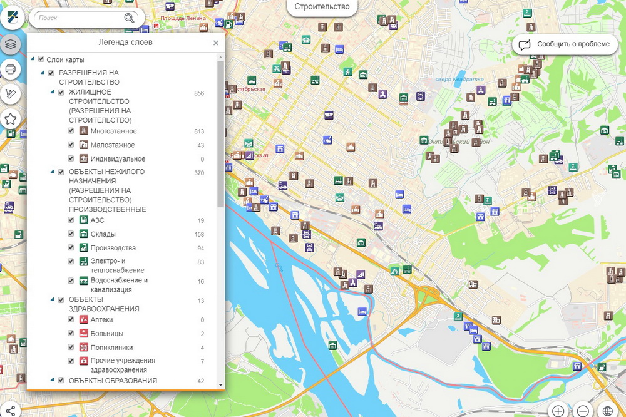Toggle the АЗС layer checkbox
The image size is (626, 417).
click(x=71, y=220)
